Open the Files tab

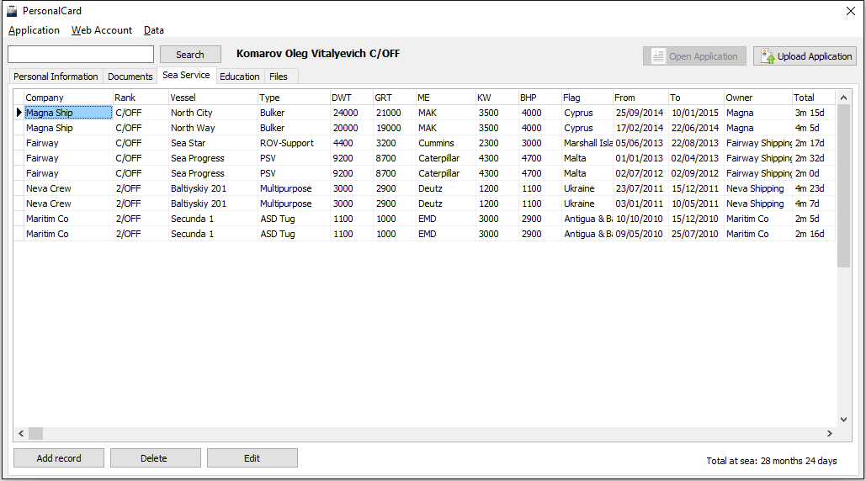(x=279, y=77)
